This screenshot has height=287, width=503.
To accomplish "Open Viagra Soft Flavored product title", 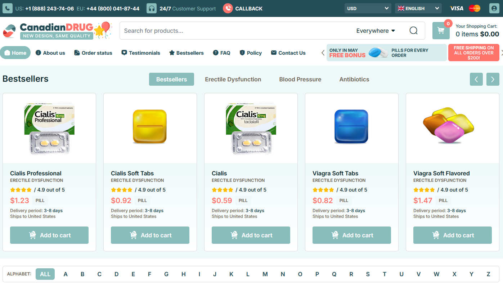I will 441,173.
